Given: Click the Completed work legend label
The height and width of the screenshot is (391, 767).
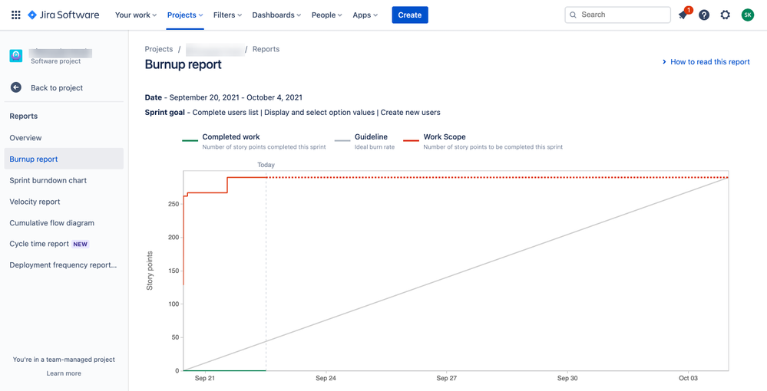Looking at the screenshot, I should (231, 136).
